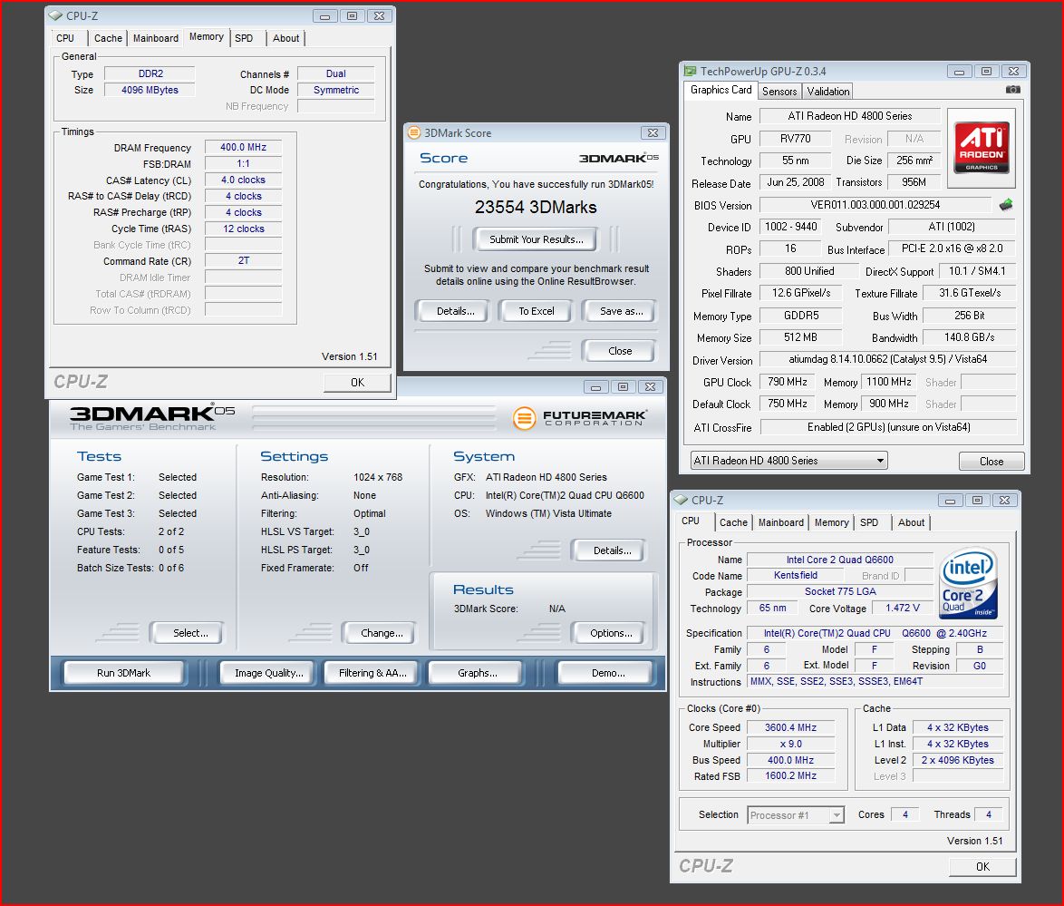Viewport: 1064px width, 906px height.
Task: Open the About tab in processor CPU-Z window
Action: point(912,522)
